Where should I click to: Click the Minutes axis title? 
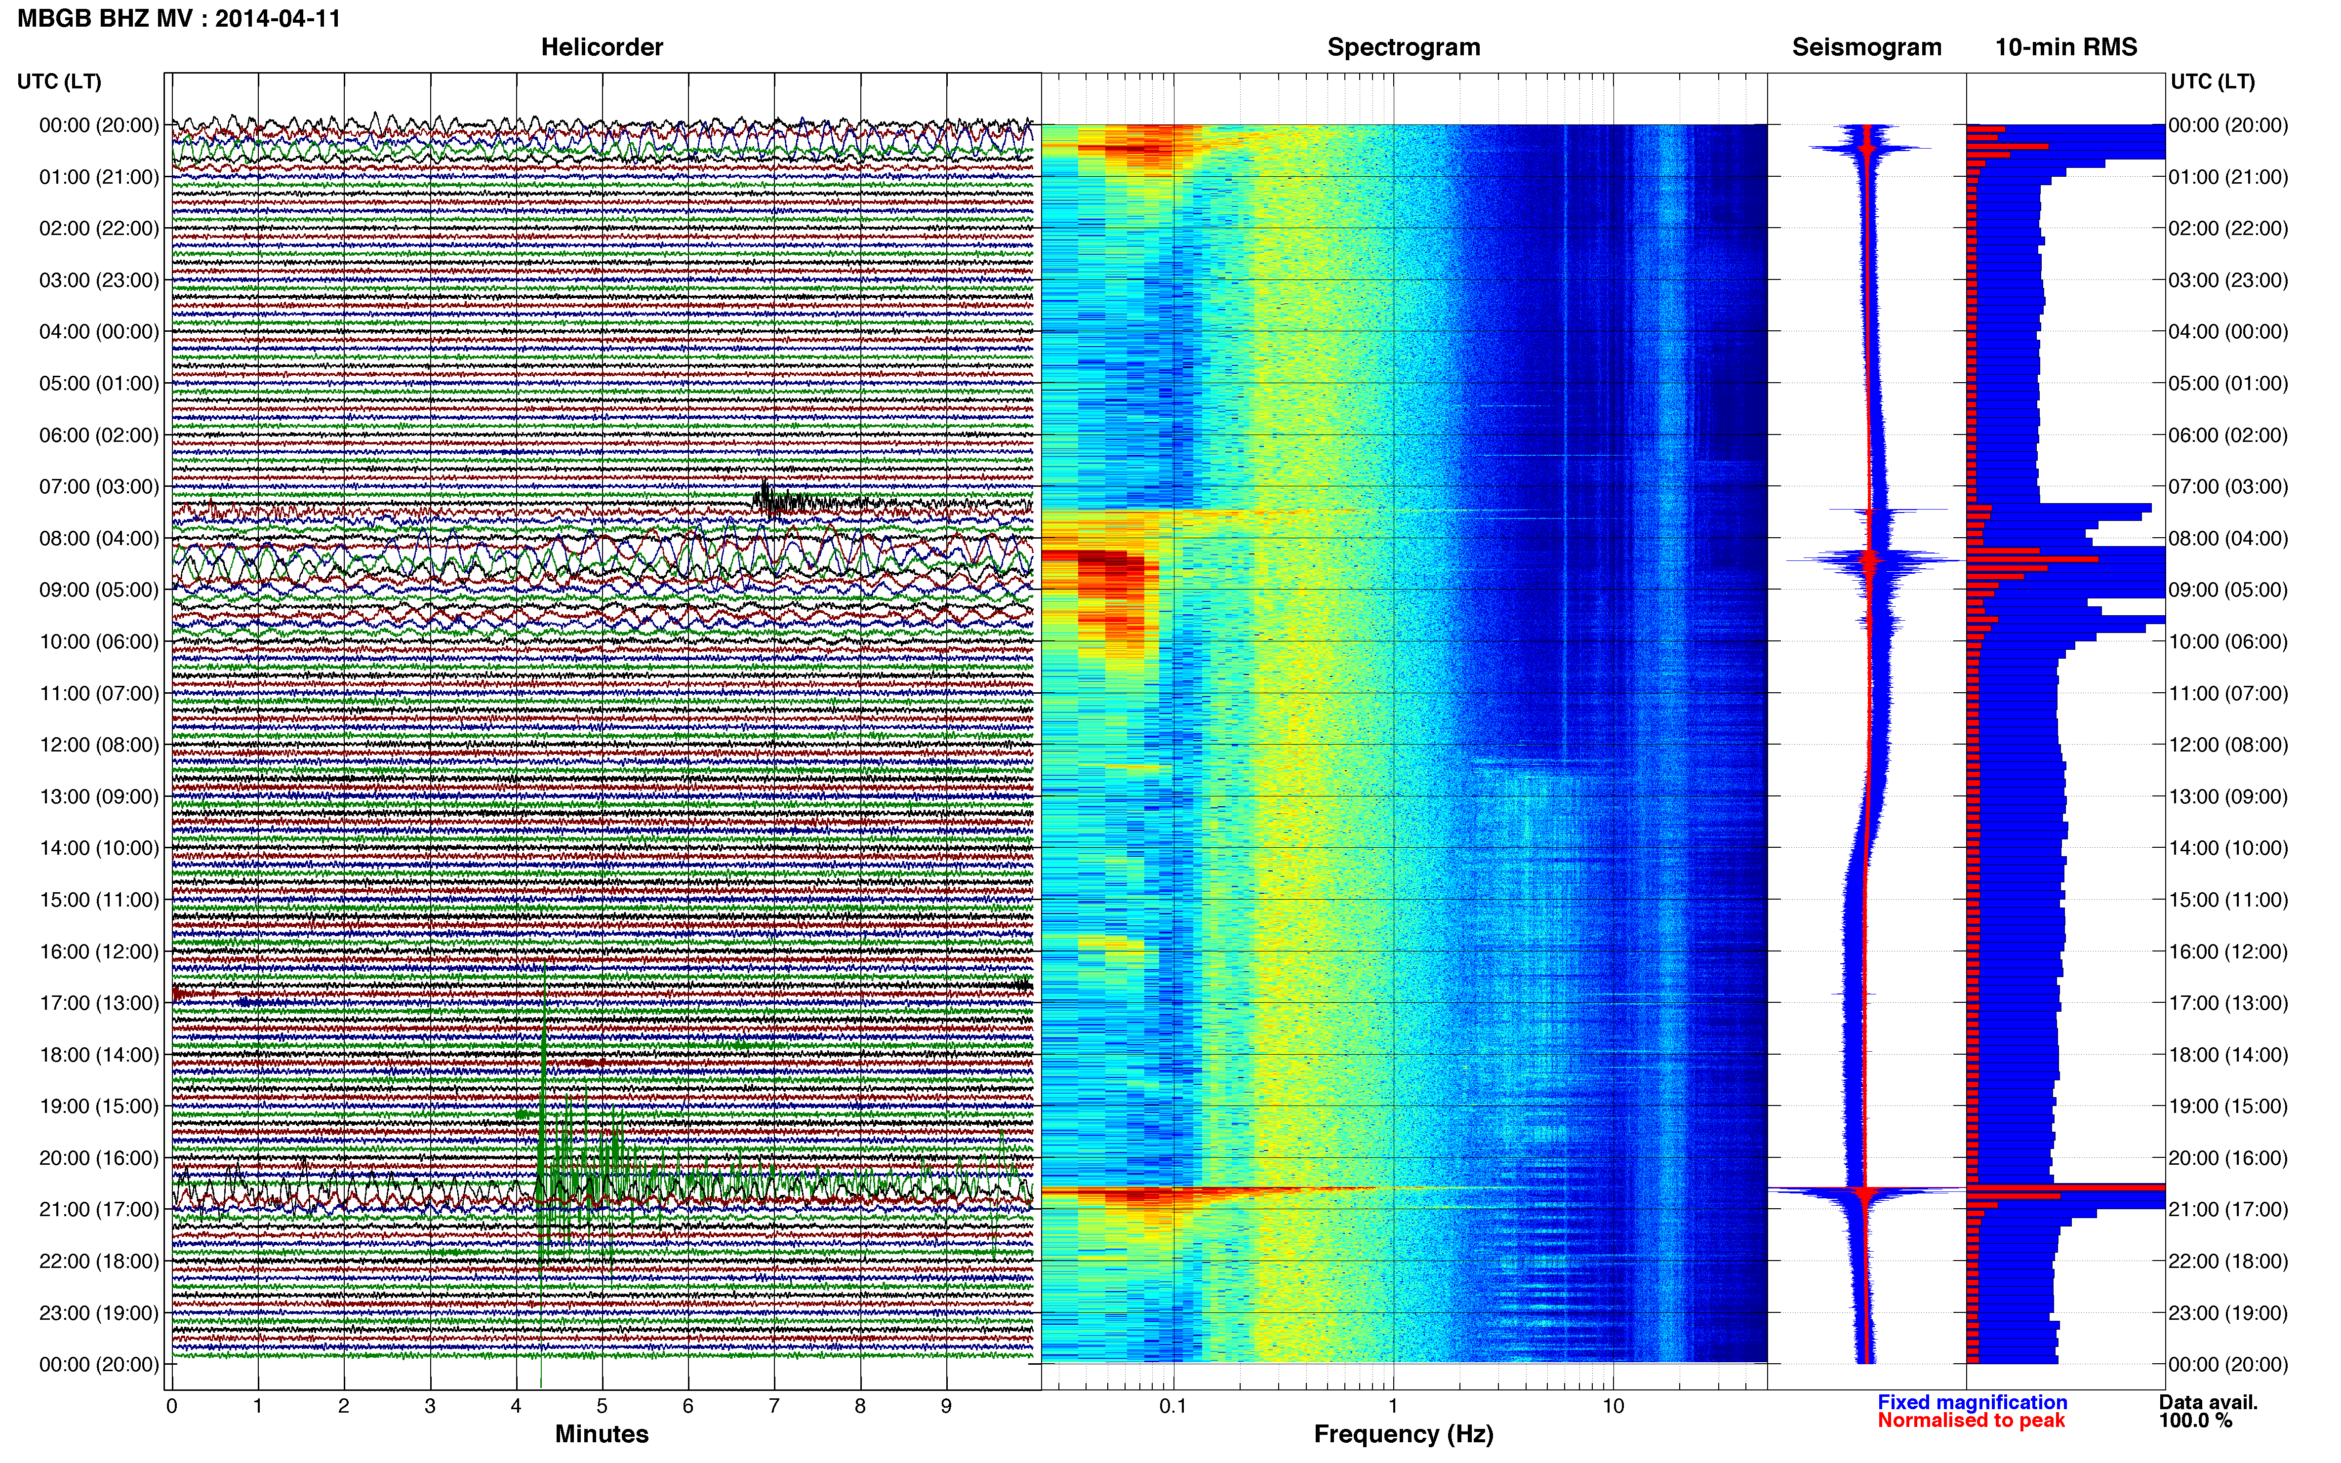[601, 1434]
